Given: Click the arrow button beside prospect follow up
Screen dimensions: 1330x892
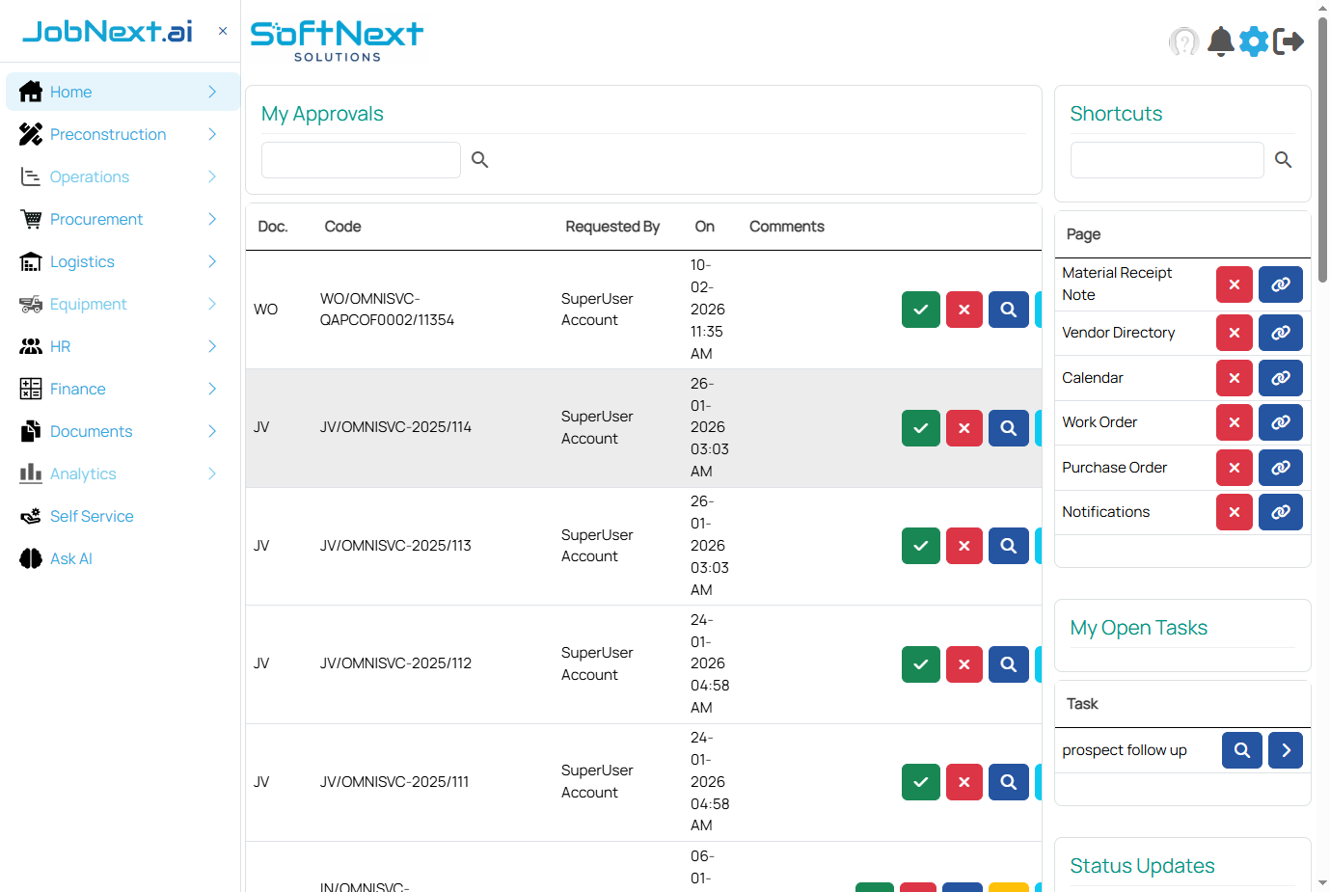Looking at the screenshot, I should [1285, 749].
